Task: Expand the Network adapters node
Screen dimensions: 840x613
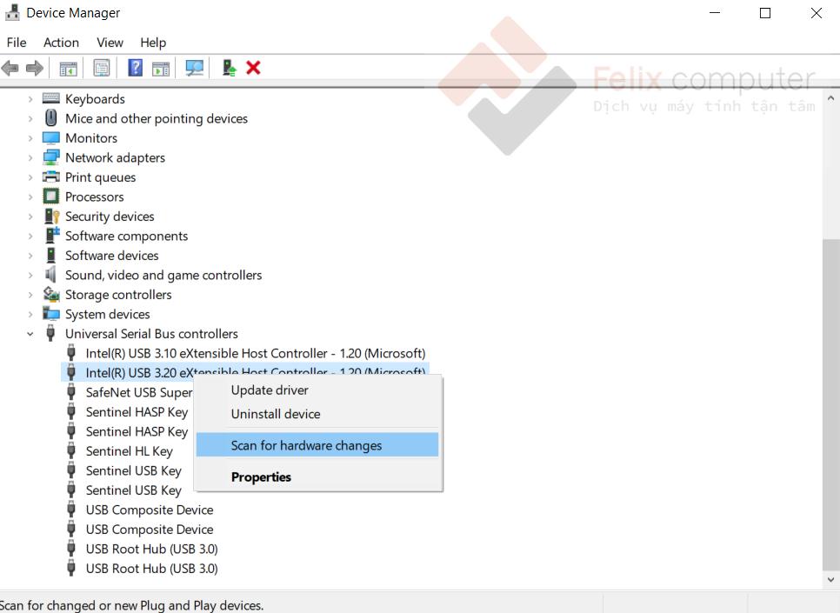Action: point(30,158)
